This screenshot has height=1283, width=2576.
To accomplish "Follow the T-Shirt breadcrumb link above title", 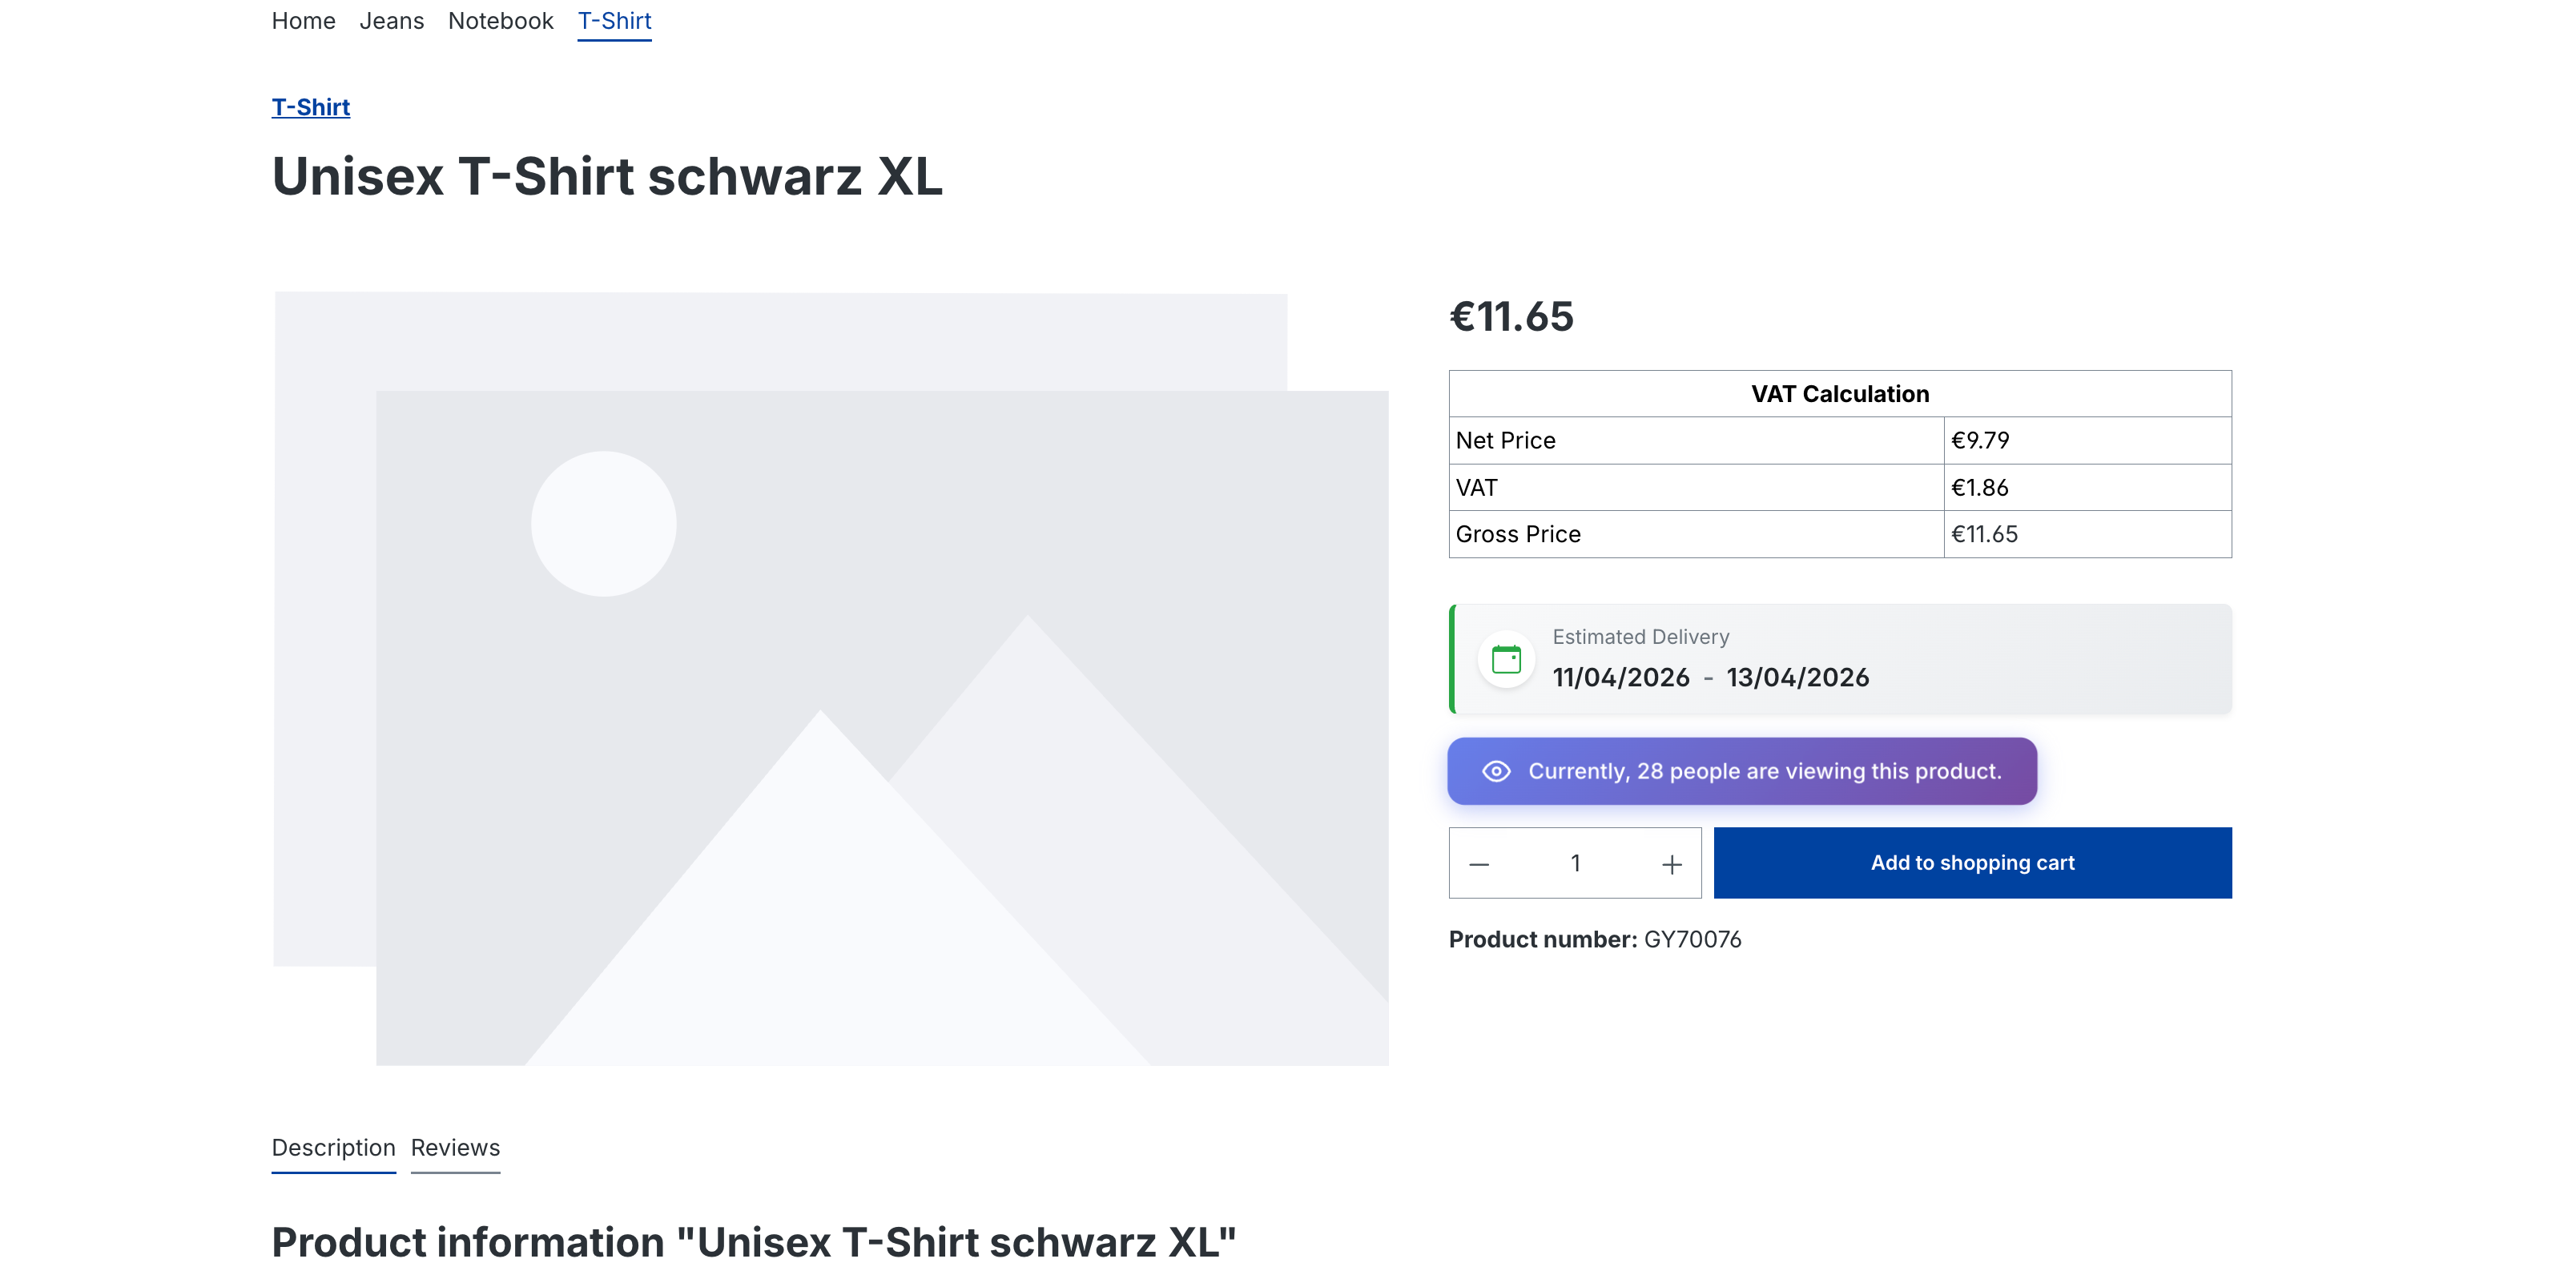I will tap(311, 107).
